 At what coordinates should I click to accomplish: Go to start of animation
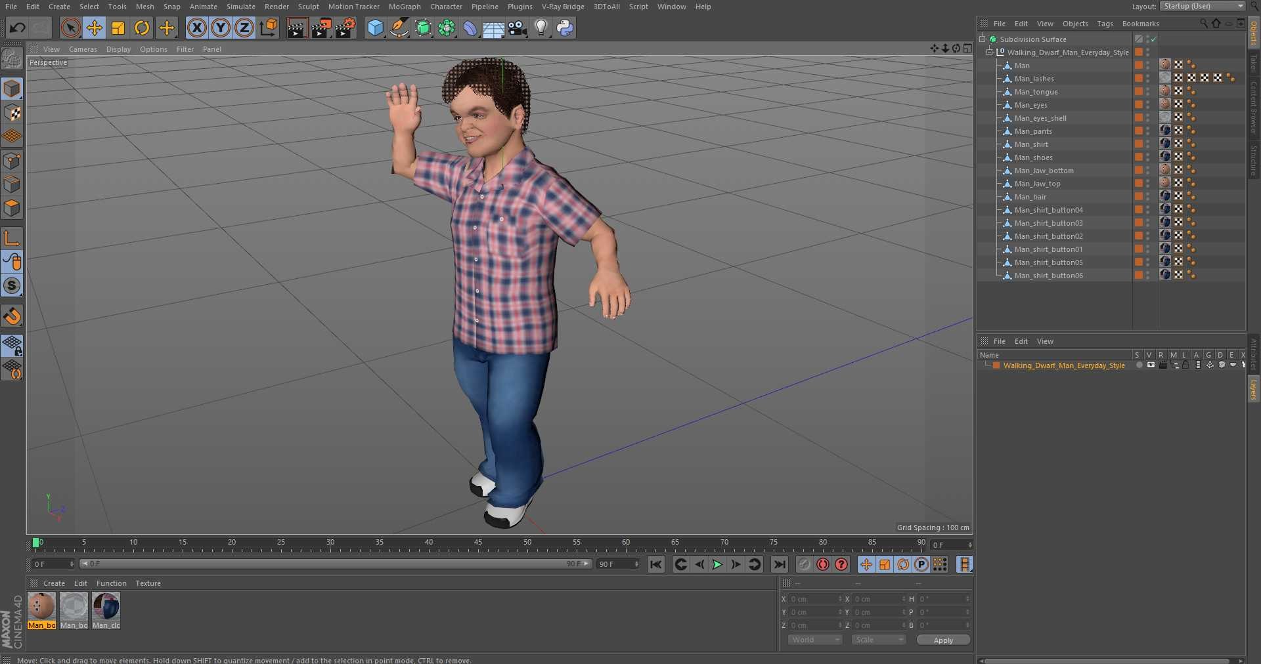point(656,564)
